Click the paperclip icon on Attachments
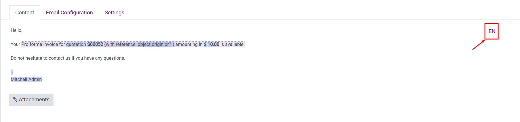 (15, 100)
